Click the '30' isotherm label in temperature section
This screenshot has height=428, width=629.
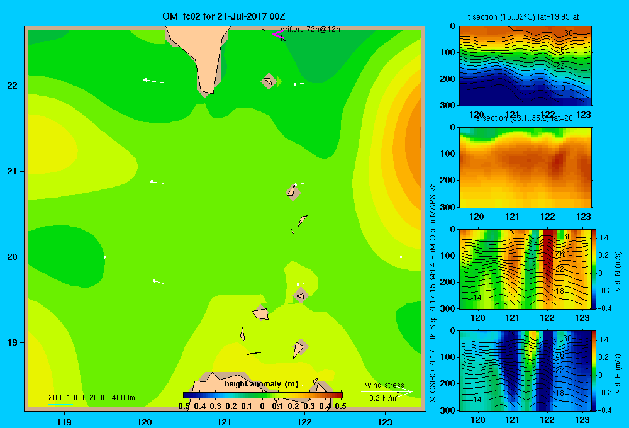pyautogui.click(x=569, y=33)
